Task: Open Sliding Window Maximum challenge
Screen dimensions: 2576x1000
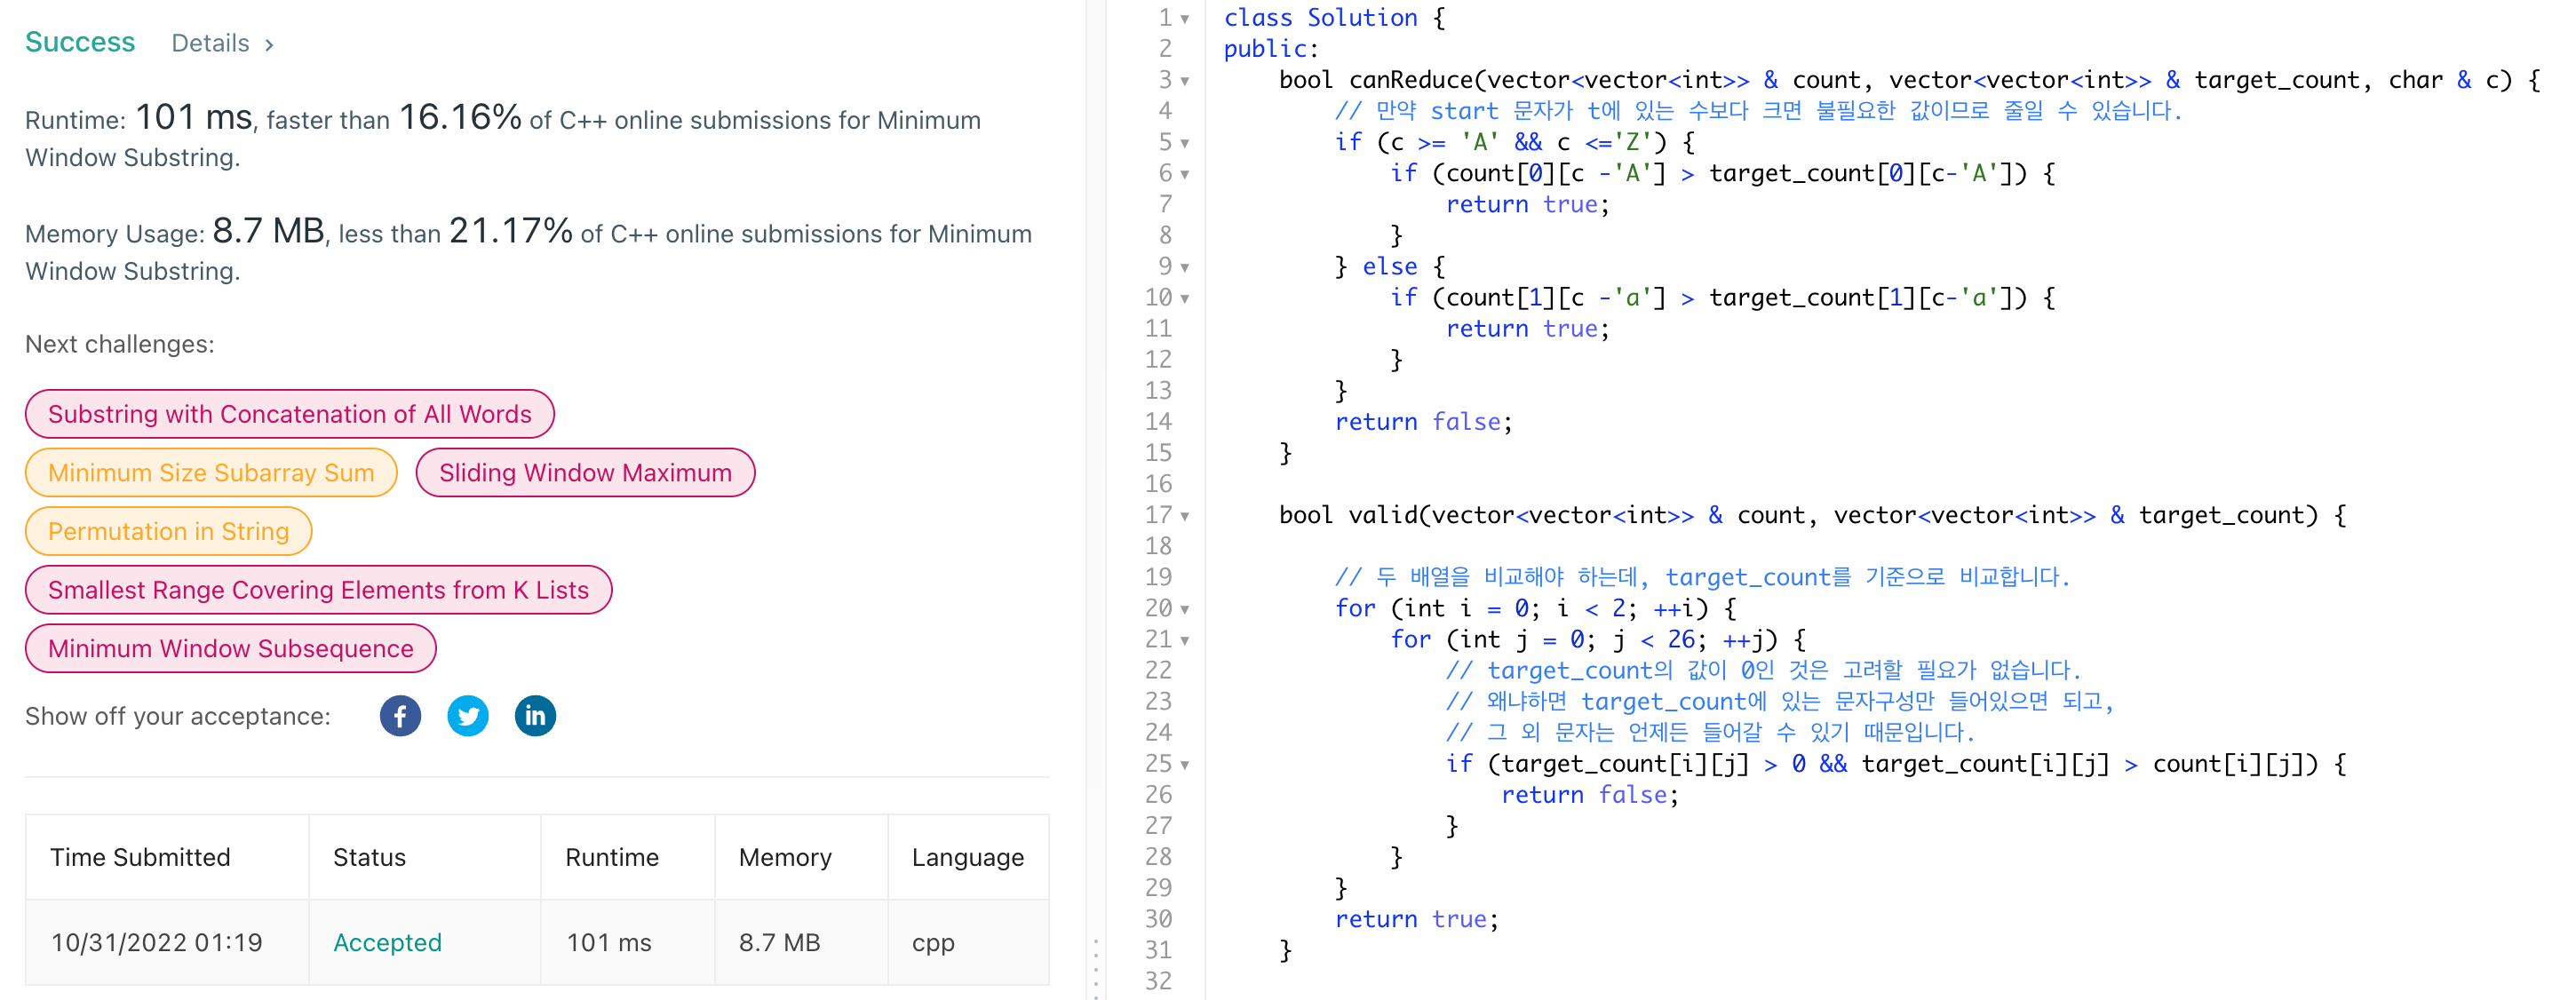Action: click(x=585, y=473)
